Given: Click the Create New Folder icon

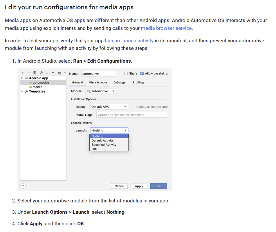Looking at the screenshot, I should [x=59, y=73].
